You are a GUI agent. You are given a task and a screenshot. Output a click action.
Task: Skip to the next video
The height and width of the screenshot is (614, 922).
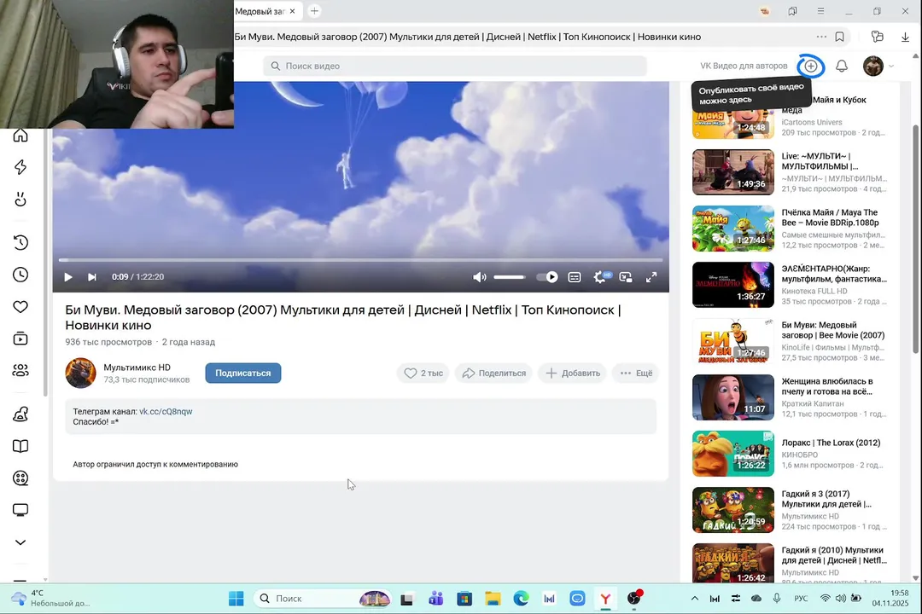(91, 277)
